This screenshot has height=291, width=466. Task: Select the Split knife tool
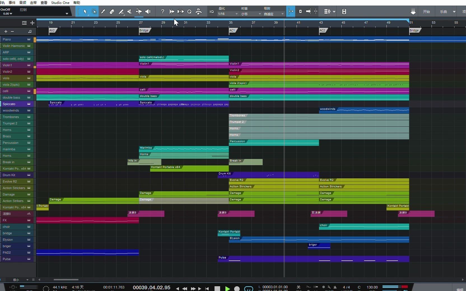pyautogui.click(x=103, y=11)
